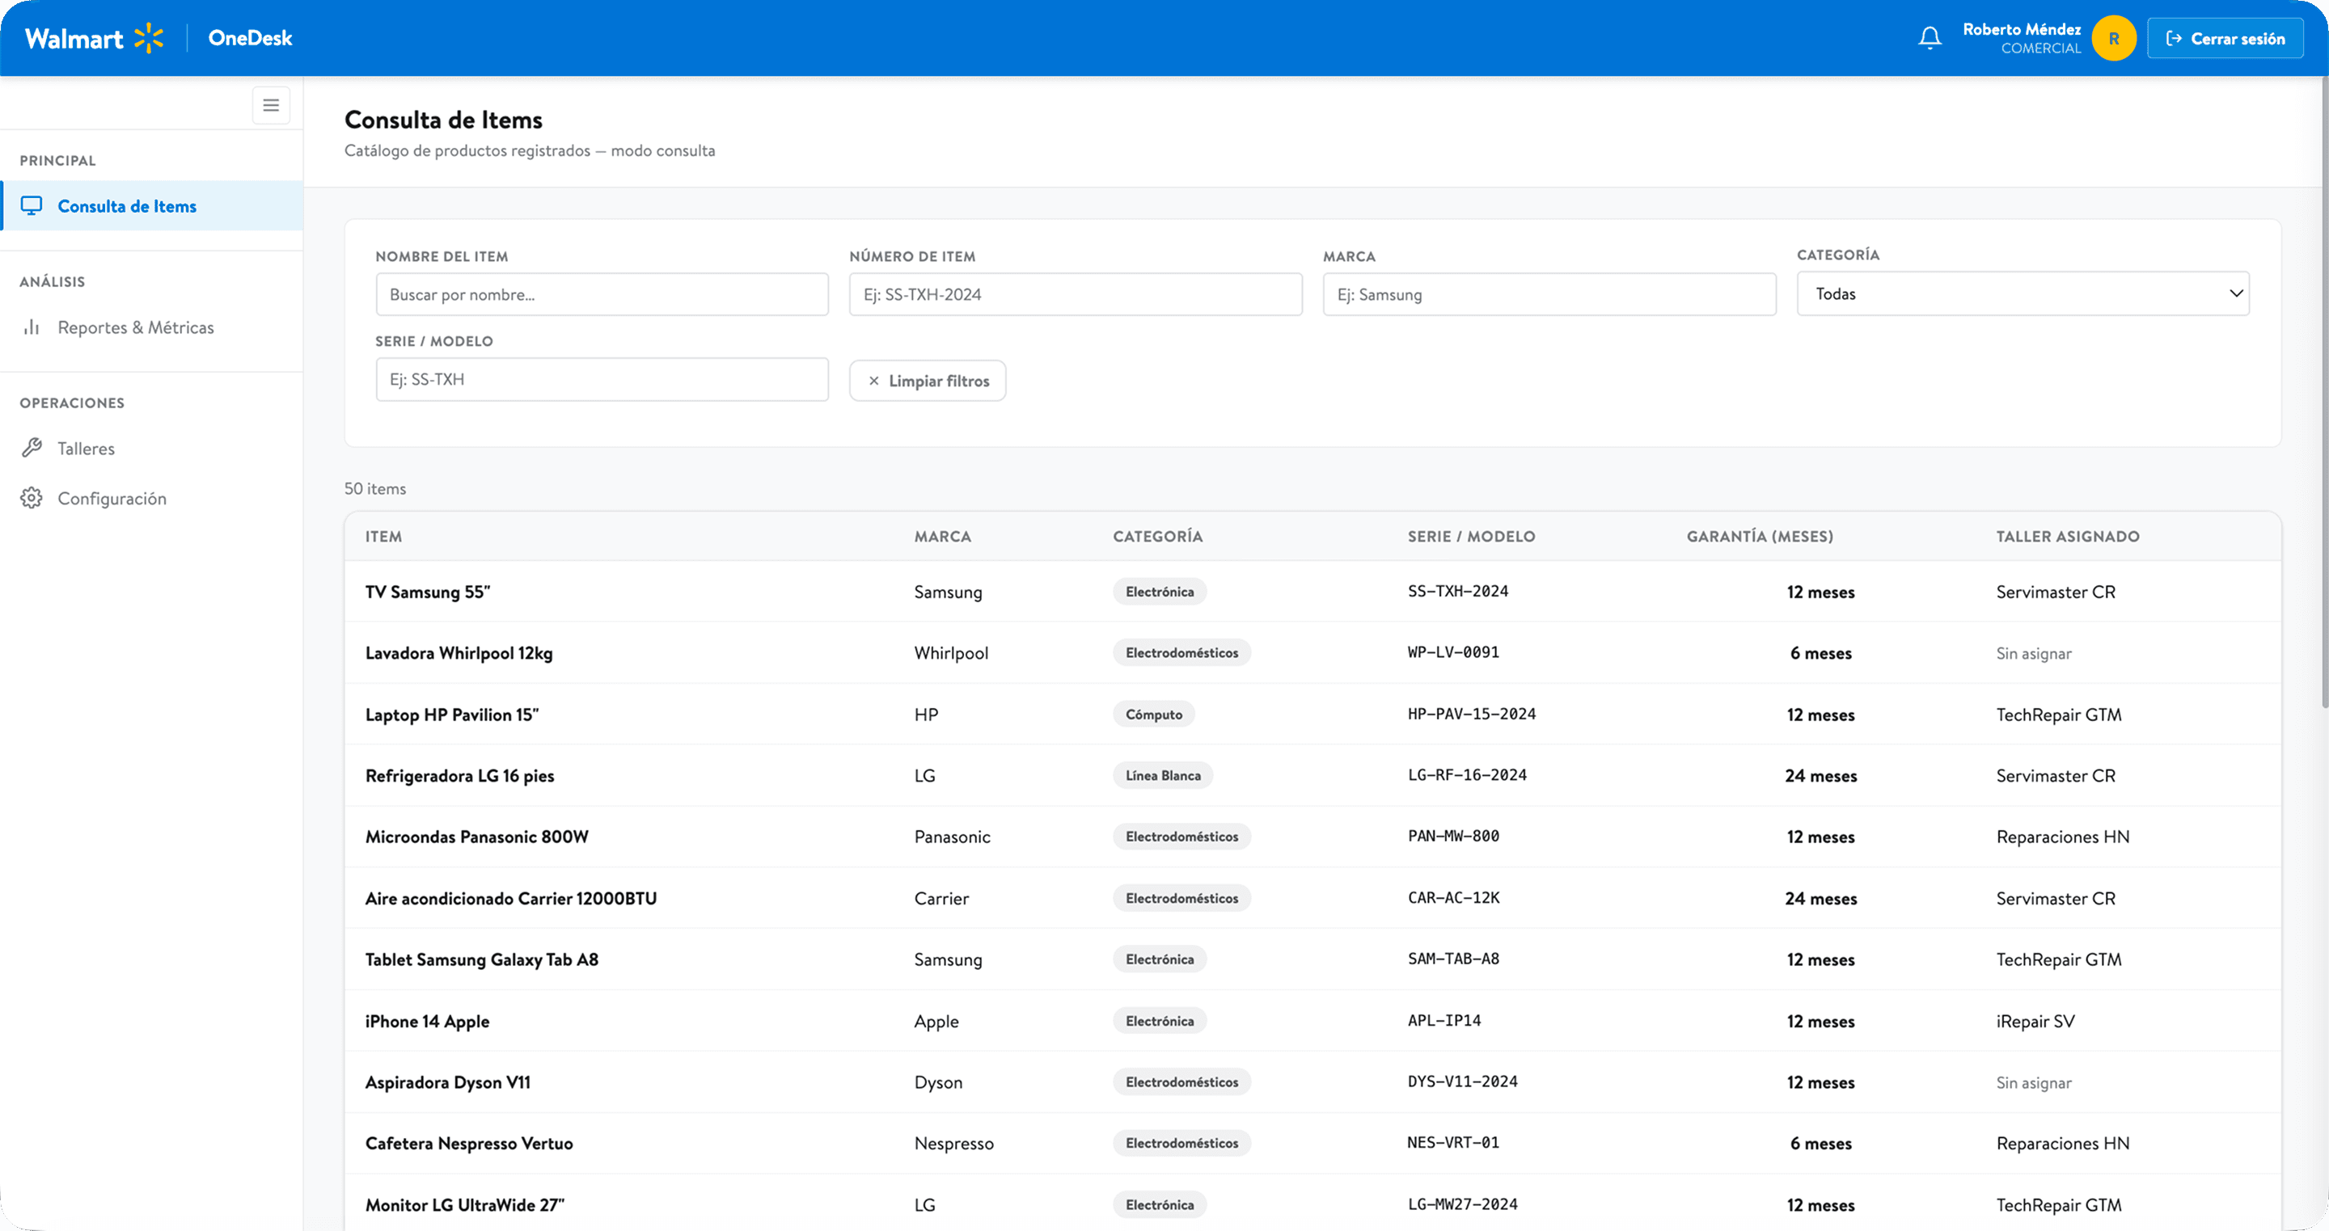
Task: Click serial WP-LV-0091
Action: point(1453,652)
